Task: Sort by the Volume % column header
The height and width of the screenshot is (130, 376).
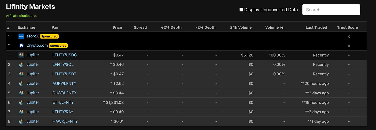Action: pyautogui.click(x=274, y=27)
